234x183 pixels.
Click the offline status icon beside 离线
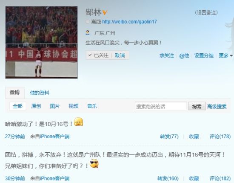coord(88,22)
